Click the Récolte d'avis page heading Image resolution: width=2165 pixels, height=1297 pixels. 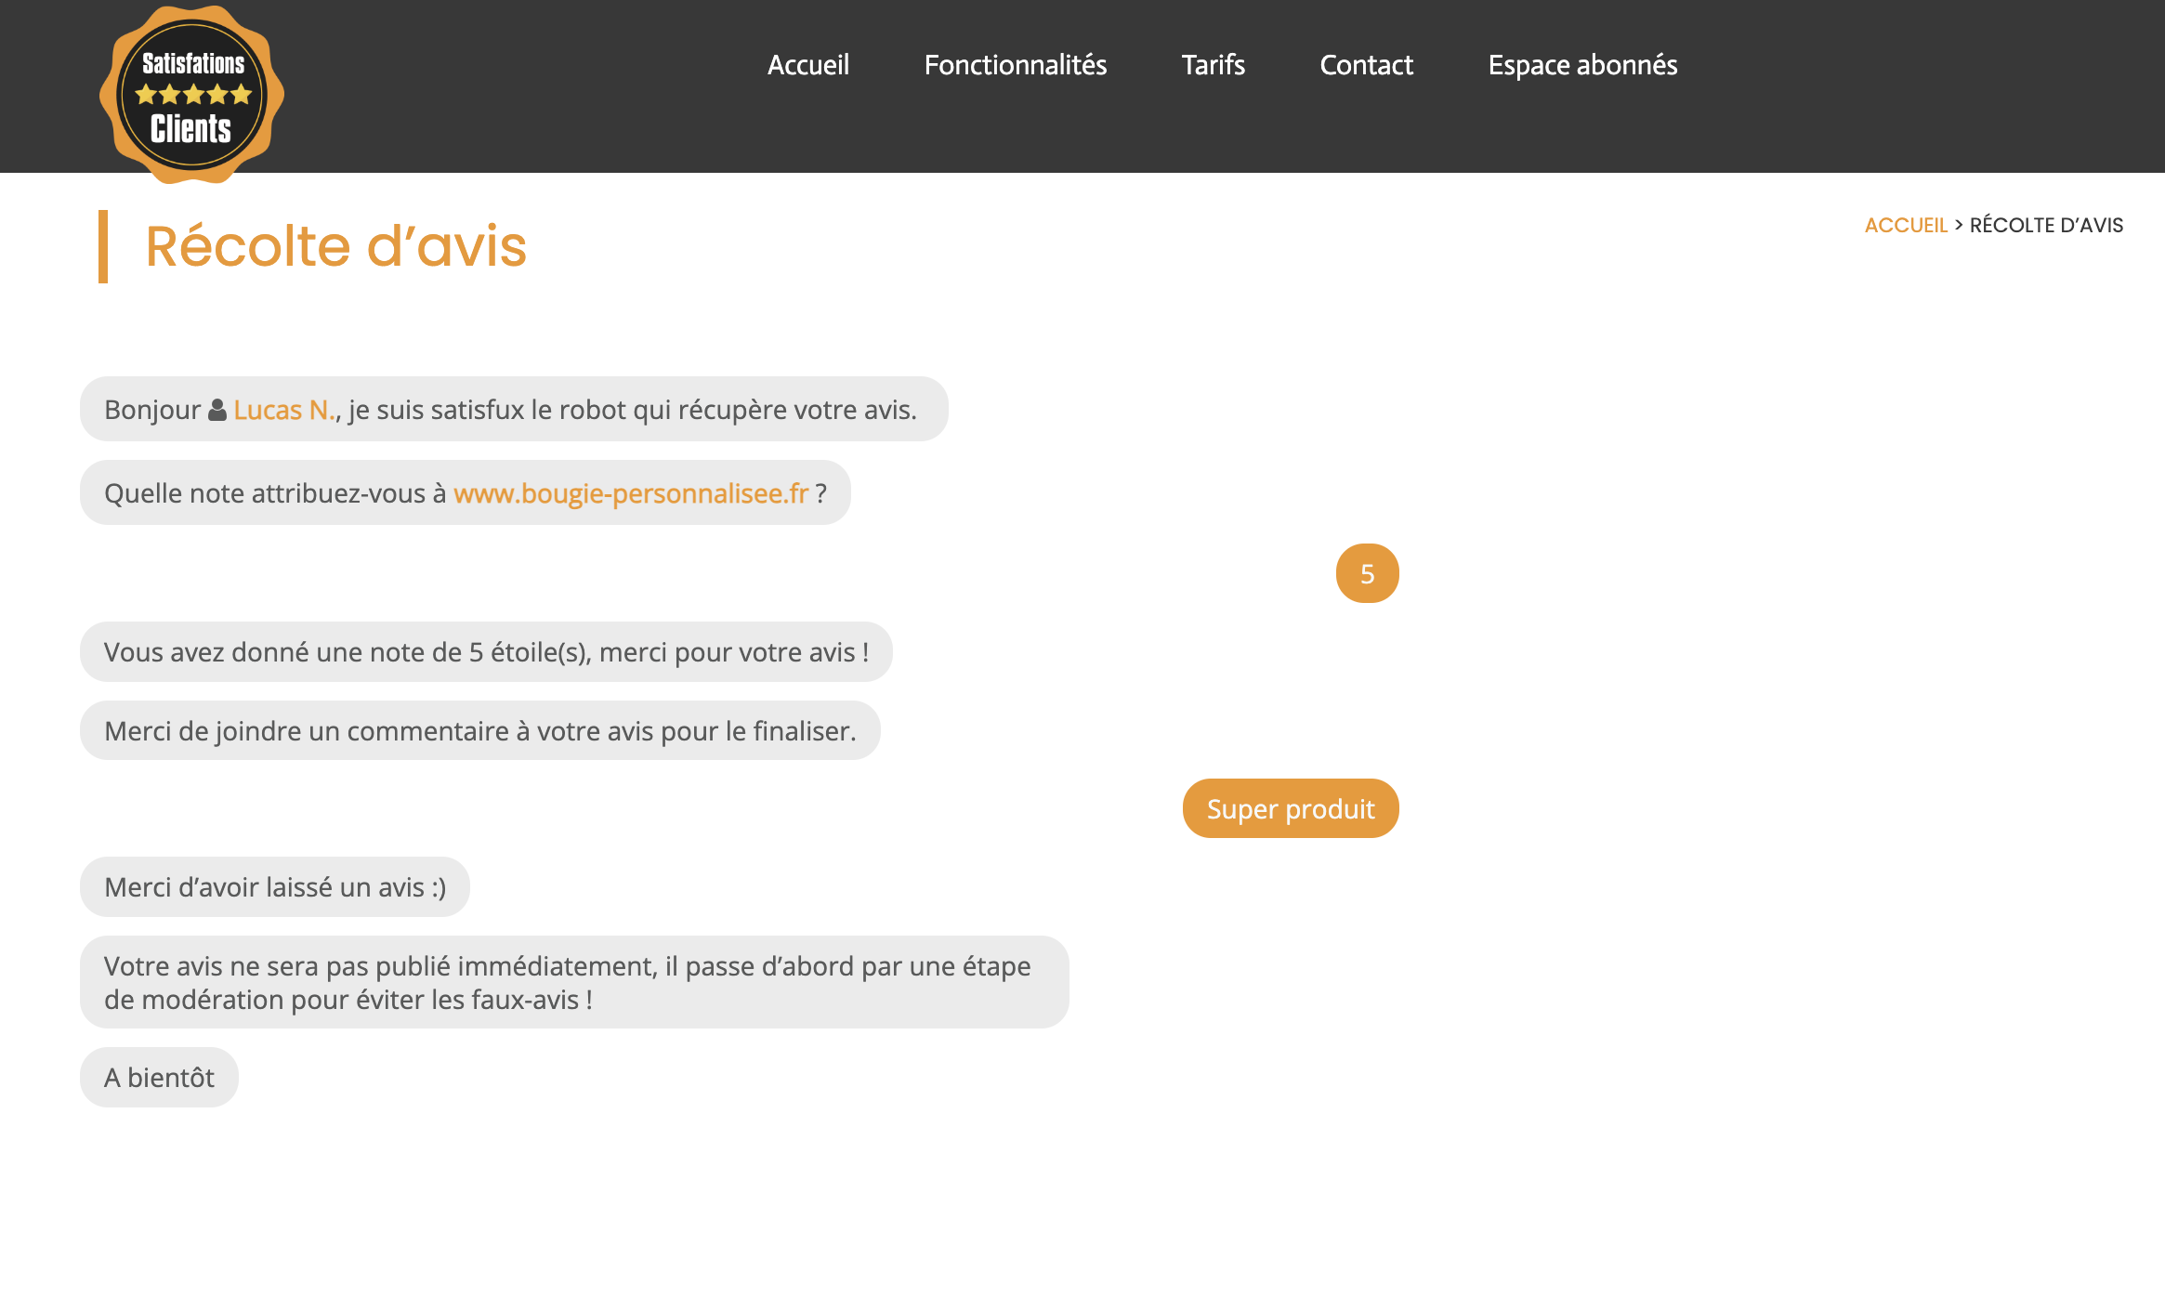coord(335,246)
